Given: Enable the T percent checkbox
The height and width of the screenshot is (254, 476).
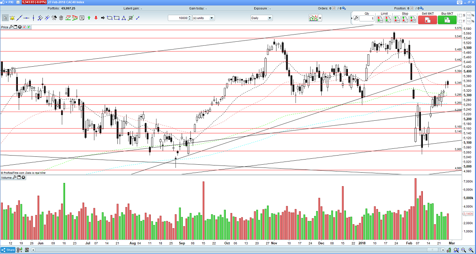Looking at the screenshot, I should (x=461, y=21).
